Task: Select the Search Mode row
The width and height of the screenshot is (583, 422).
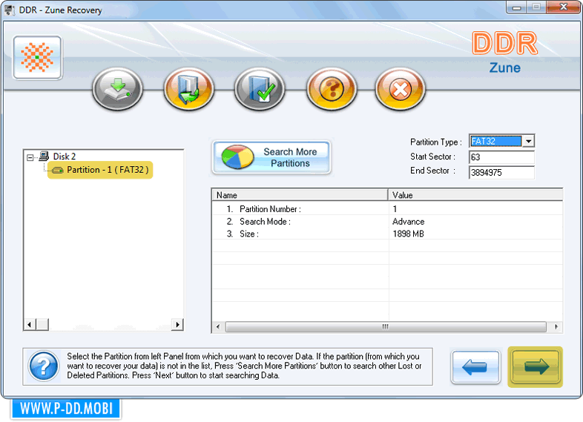Action: [387, 222]
